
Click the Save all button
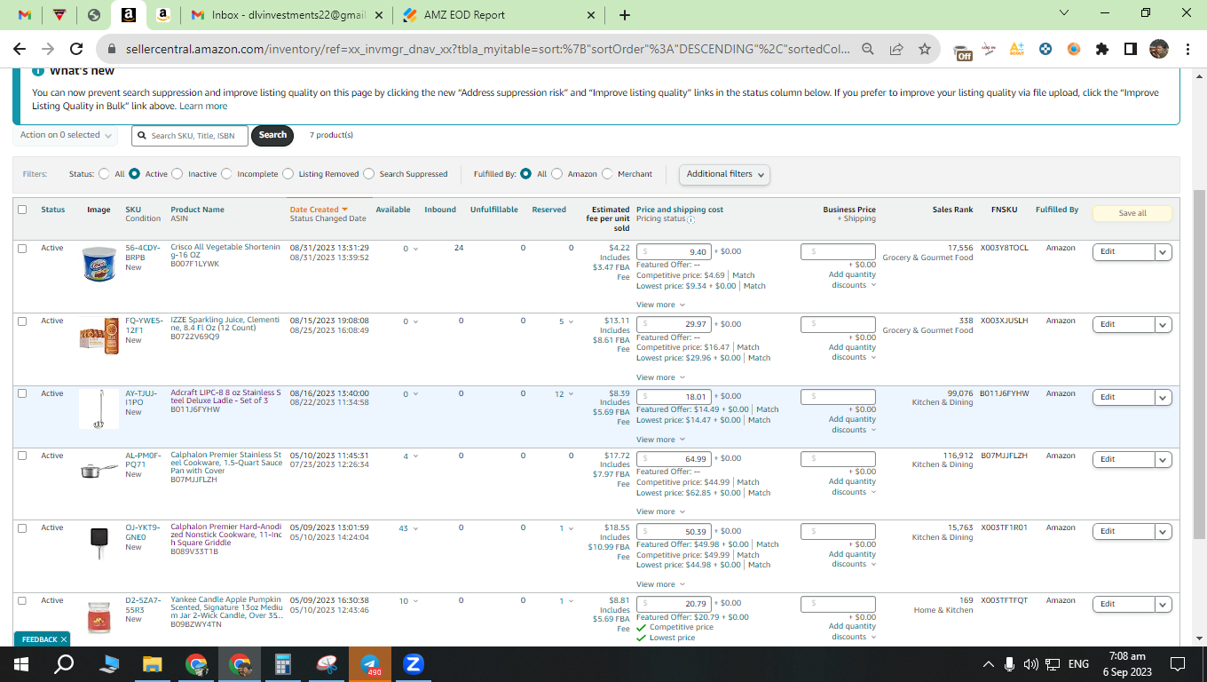point(1132,213)
